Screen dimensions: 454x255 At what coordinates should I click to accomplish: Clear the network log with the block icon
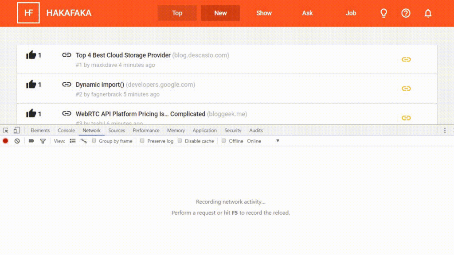16,141
